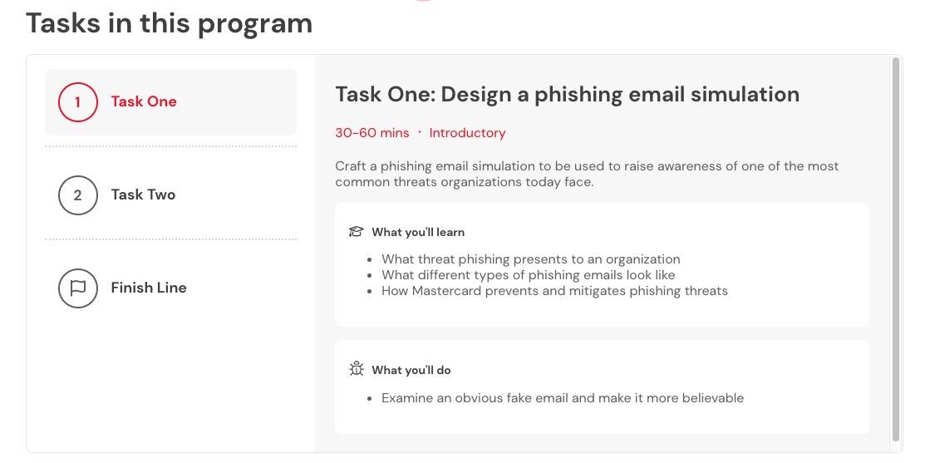This screenshot has width=925, height=463.
Task: Click the Introductory difficulty label
Action: [467, 133]
